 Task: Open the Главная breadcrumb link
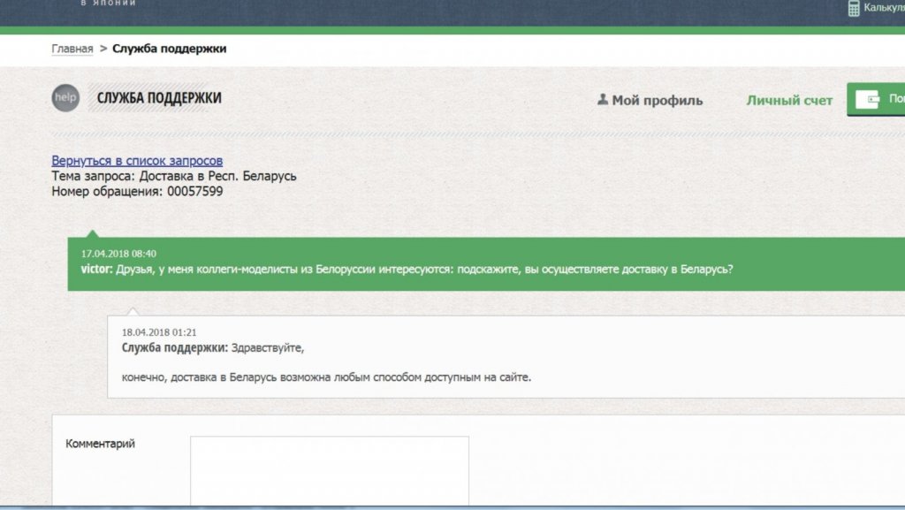tap(72, 49)
